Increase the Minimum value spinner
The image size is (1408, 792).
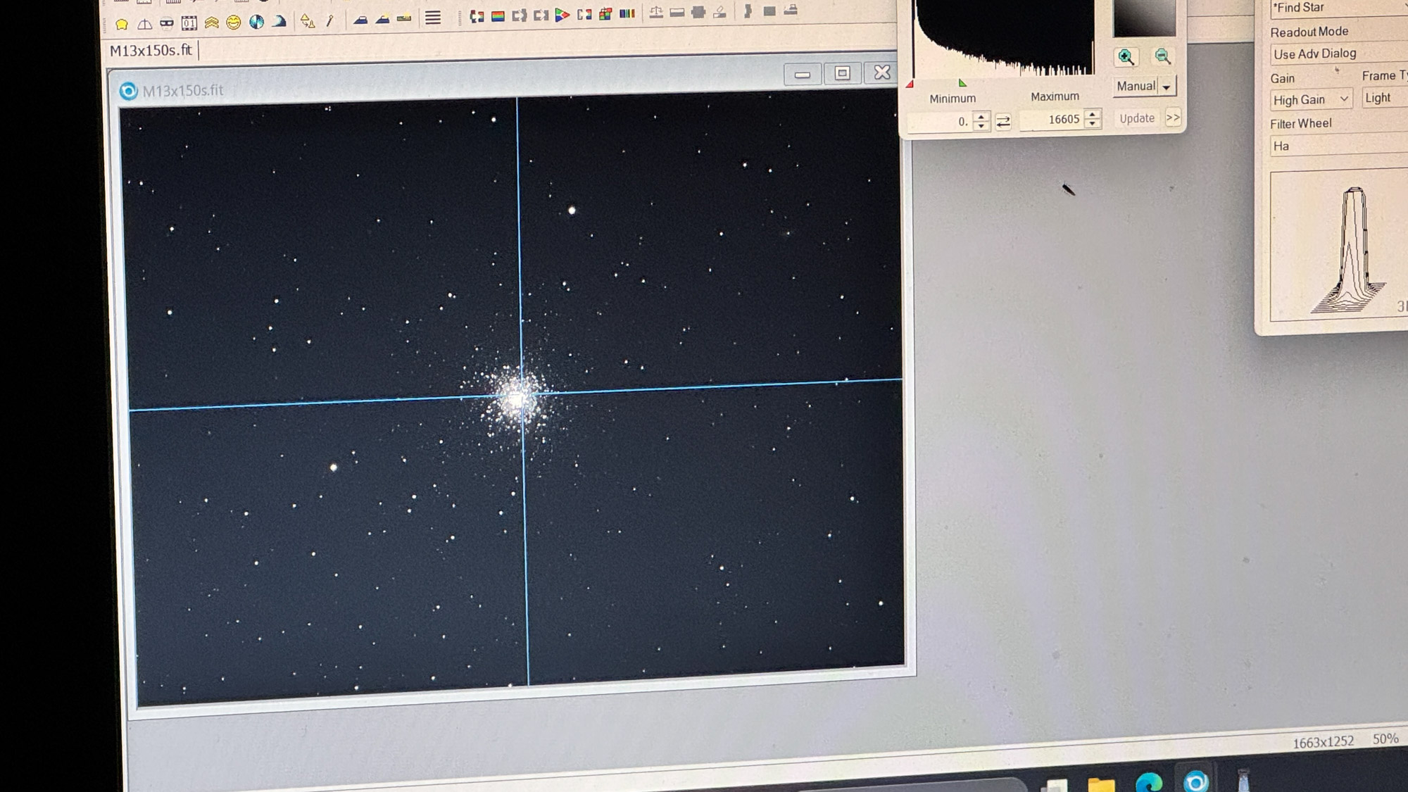click(981, 116)
